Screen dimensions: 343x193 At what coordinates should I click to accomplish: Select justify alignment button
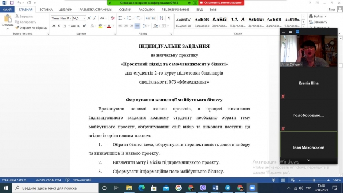(137, 26)
